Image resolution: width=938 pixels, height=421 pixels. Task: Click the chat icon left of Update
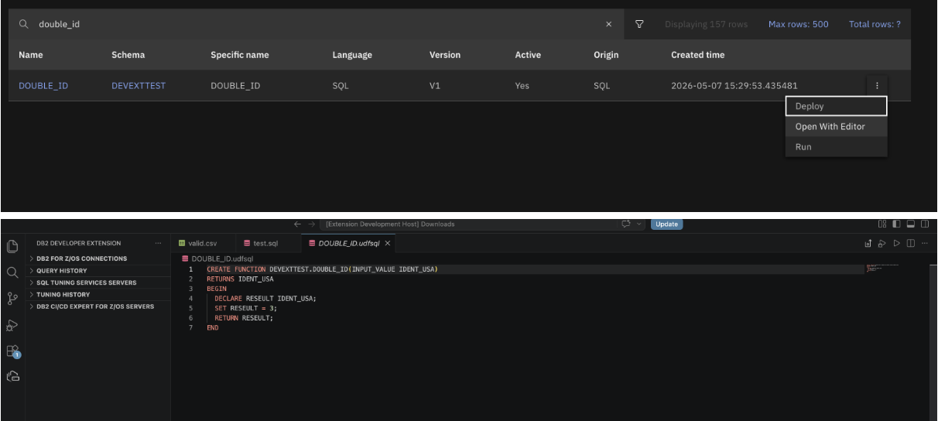point(628,224)
